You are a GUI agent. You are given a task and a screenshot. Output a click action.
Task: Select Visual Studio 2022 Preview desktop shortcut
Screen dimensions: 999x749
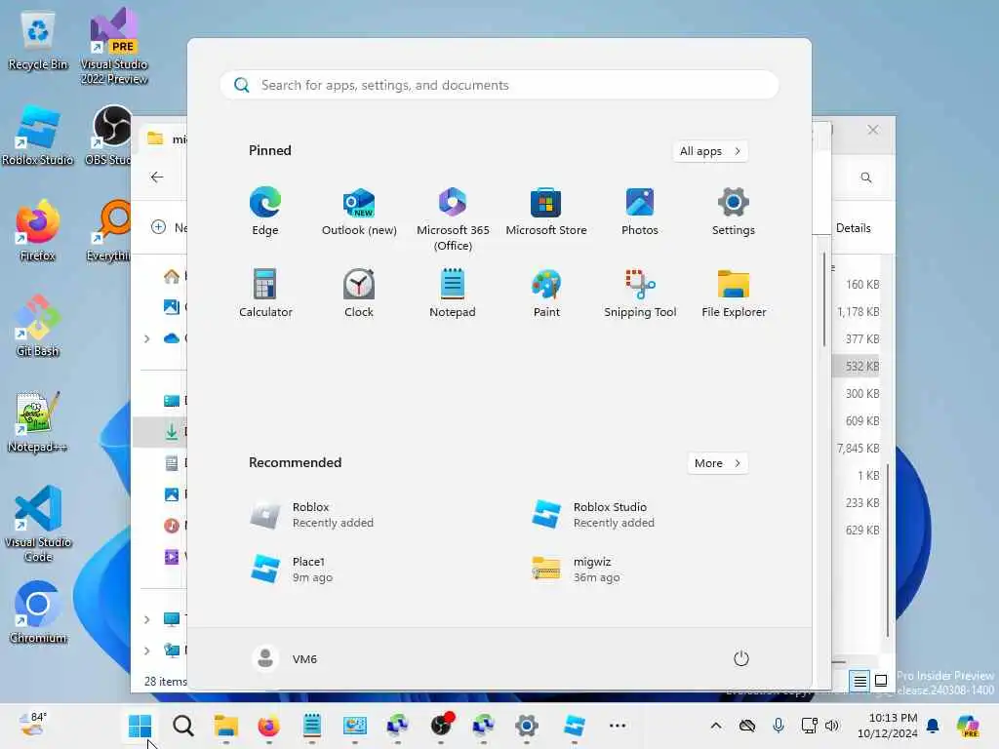coord(114,46)
